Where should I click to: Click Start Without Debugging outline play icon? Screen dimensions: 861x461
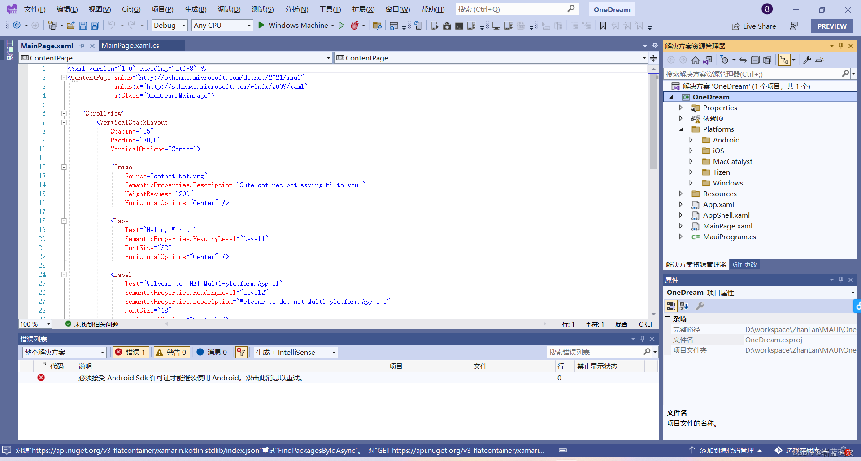pyautogui.click(x=342, y=26)
